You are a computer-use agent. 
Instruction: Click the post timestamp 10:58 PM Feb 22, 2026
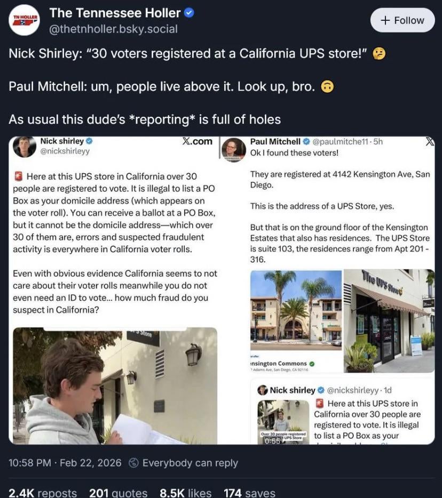pyautogui.click(x=65, y=463)
